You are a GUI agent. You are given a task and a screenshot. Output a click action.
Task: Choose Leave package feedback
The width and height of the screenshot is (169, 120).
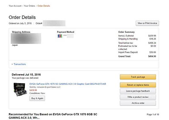point(138,91)
